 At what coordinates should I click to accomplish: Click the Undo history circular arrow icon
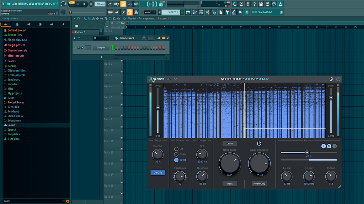pyautogui.click(x=235, y=4)
